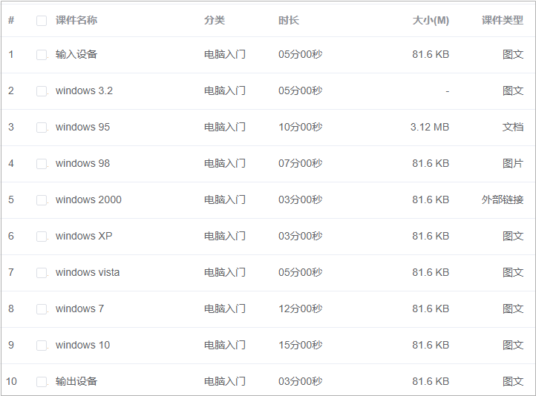Check the windows vista checkbox

click(x=42, y=273)
